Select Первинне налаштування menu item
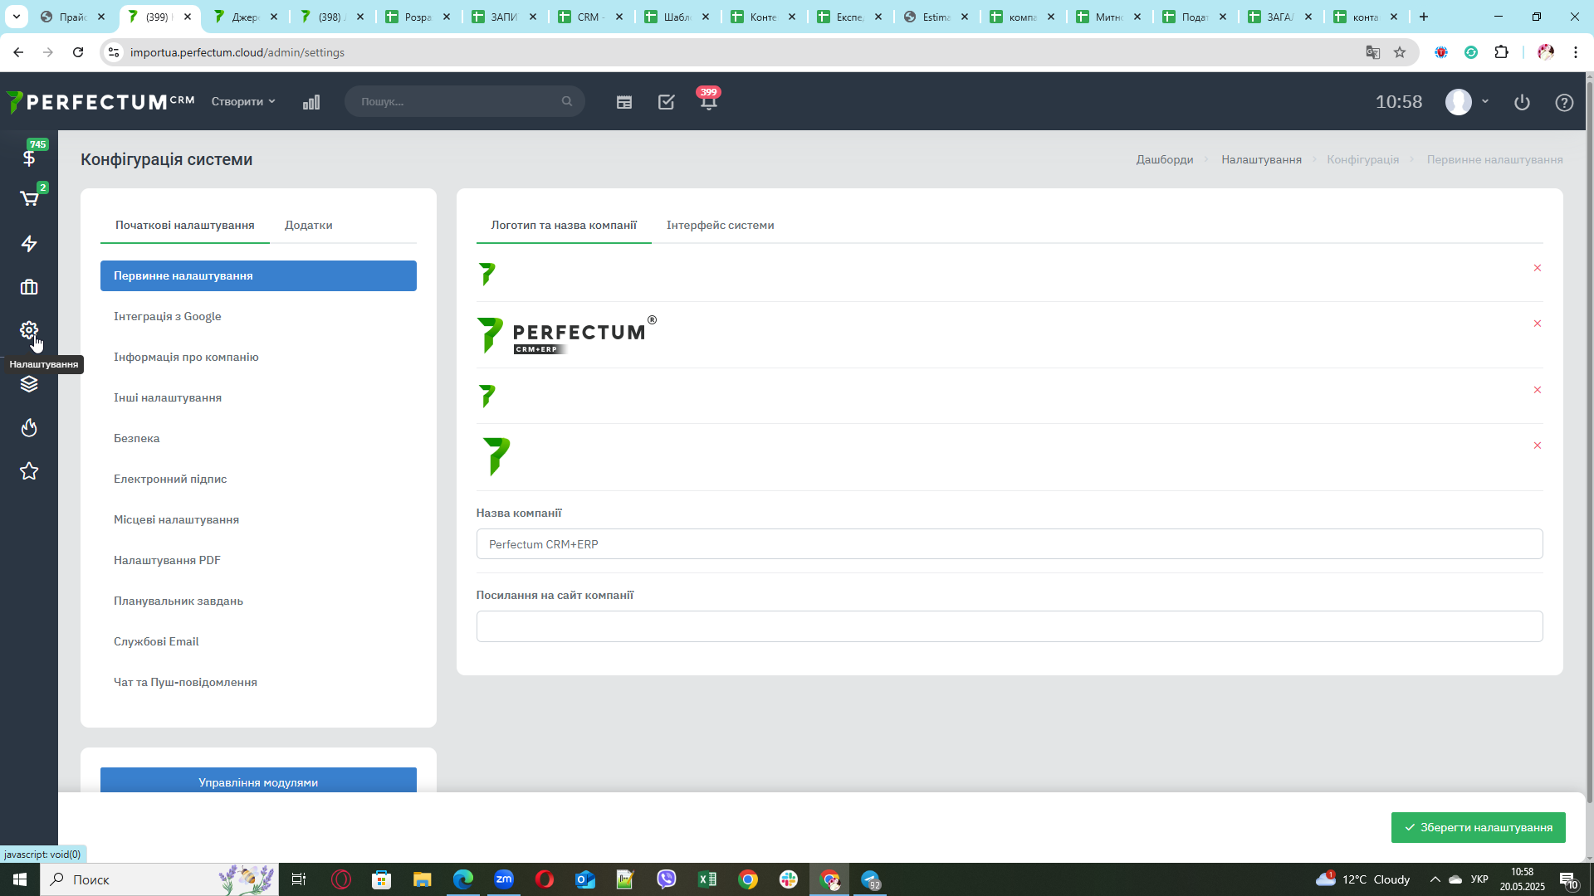The height and width of the screenshot is (896, 1594). [258, 275]
